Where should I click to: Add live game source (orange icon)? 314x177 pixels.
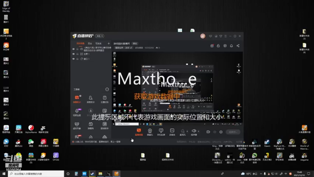click(x=139, y=132)
